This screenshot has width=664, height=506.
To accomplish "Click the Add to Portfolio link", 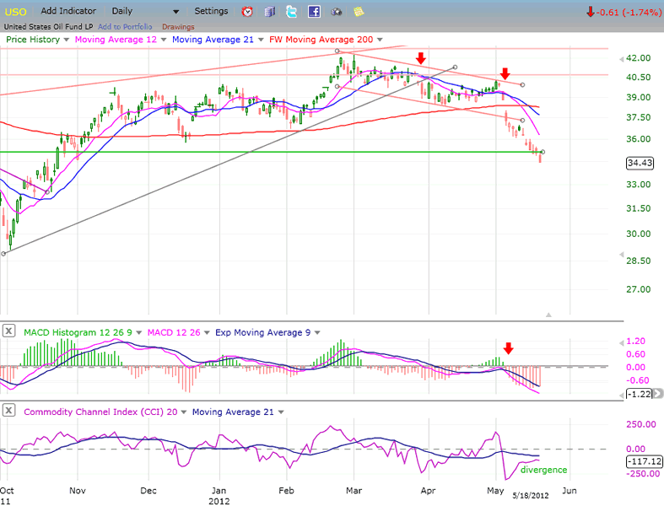I will (124, 26).
